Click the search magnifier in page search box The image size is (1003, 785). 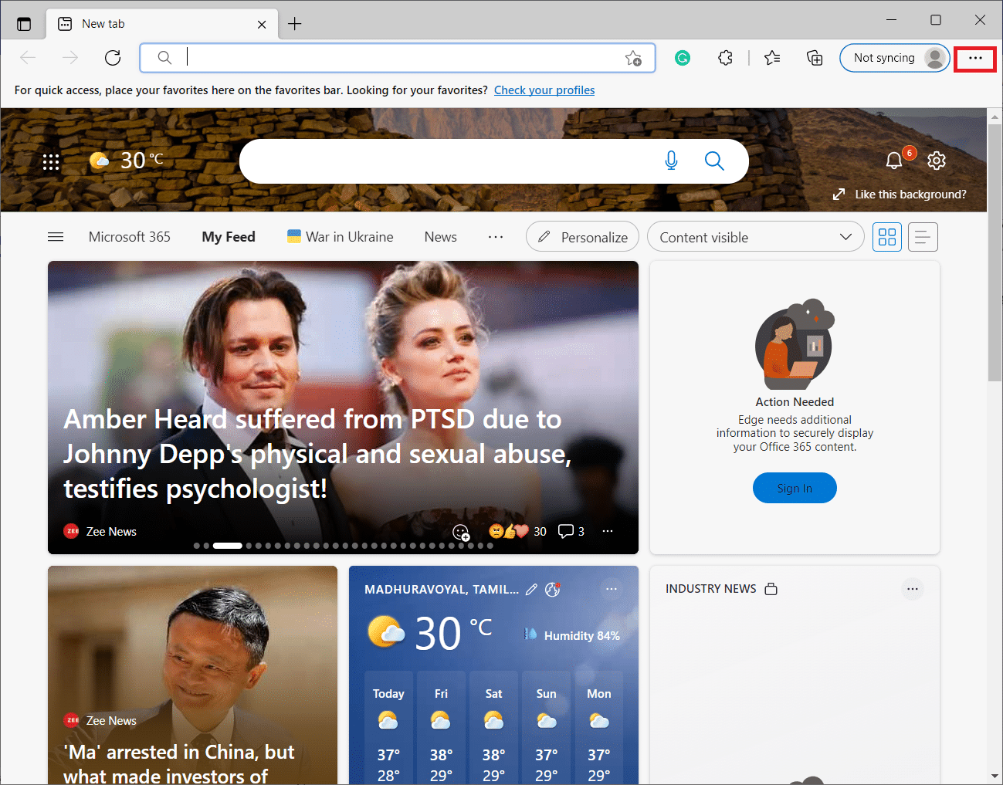click(x=714, y=161)
